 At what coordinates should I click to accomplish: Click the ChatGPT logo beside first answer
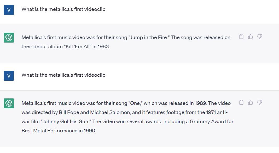pyautogui.click(x=9, y=38)
